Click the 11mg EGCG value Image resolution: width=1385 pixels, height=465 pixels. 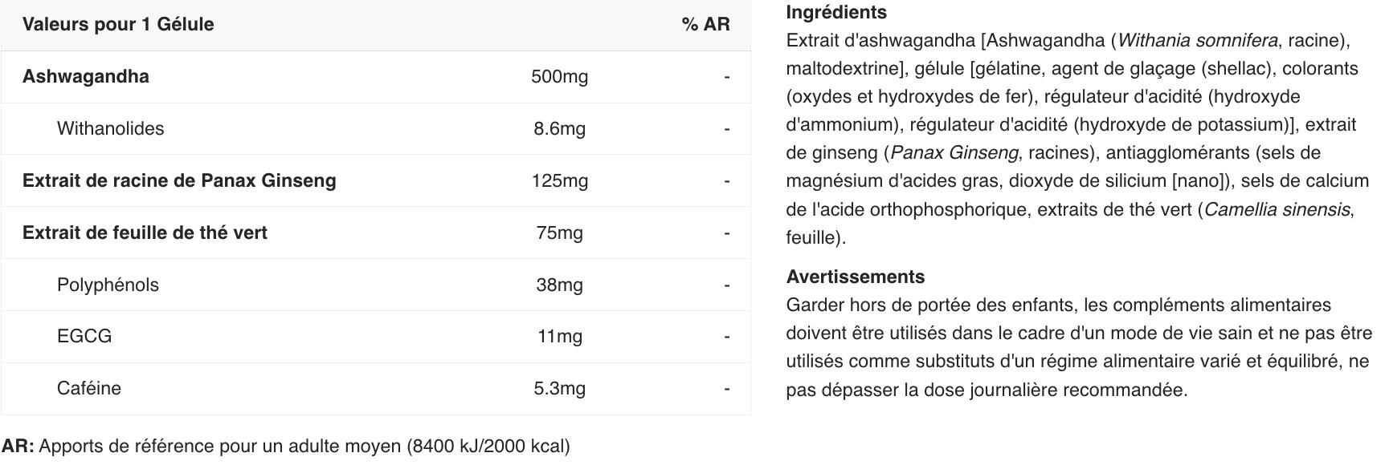(x=559, y=337)
